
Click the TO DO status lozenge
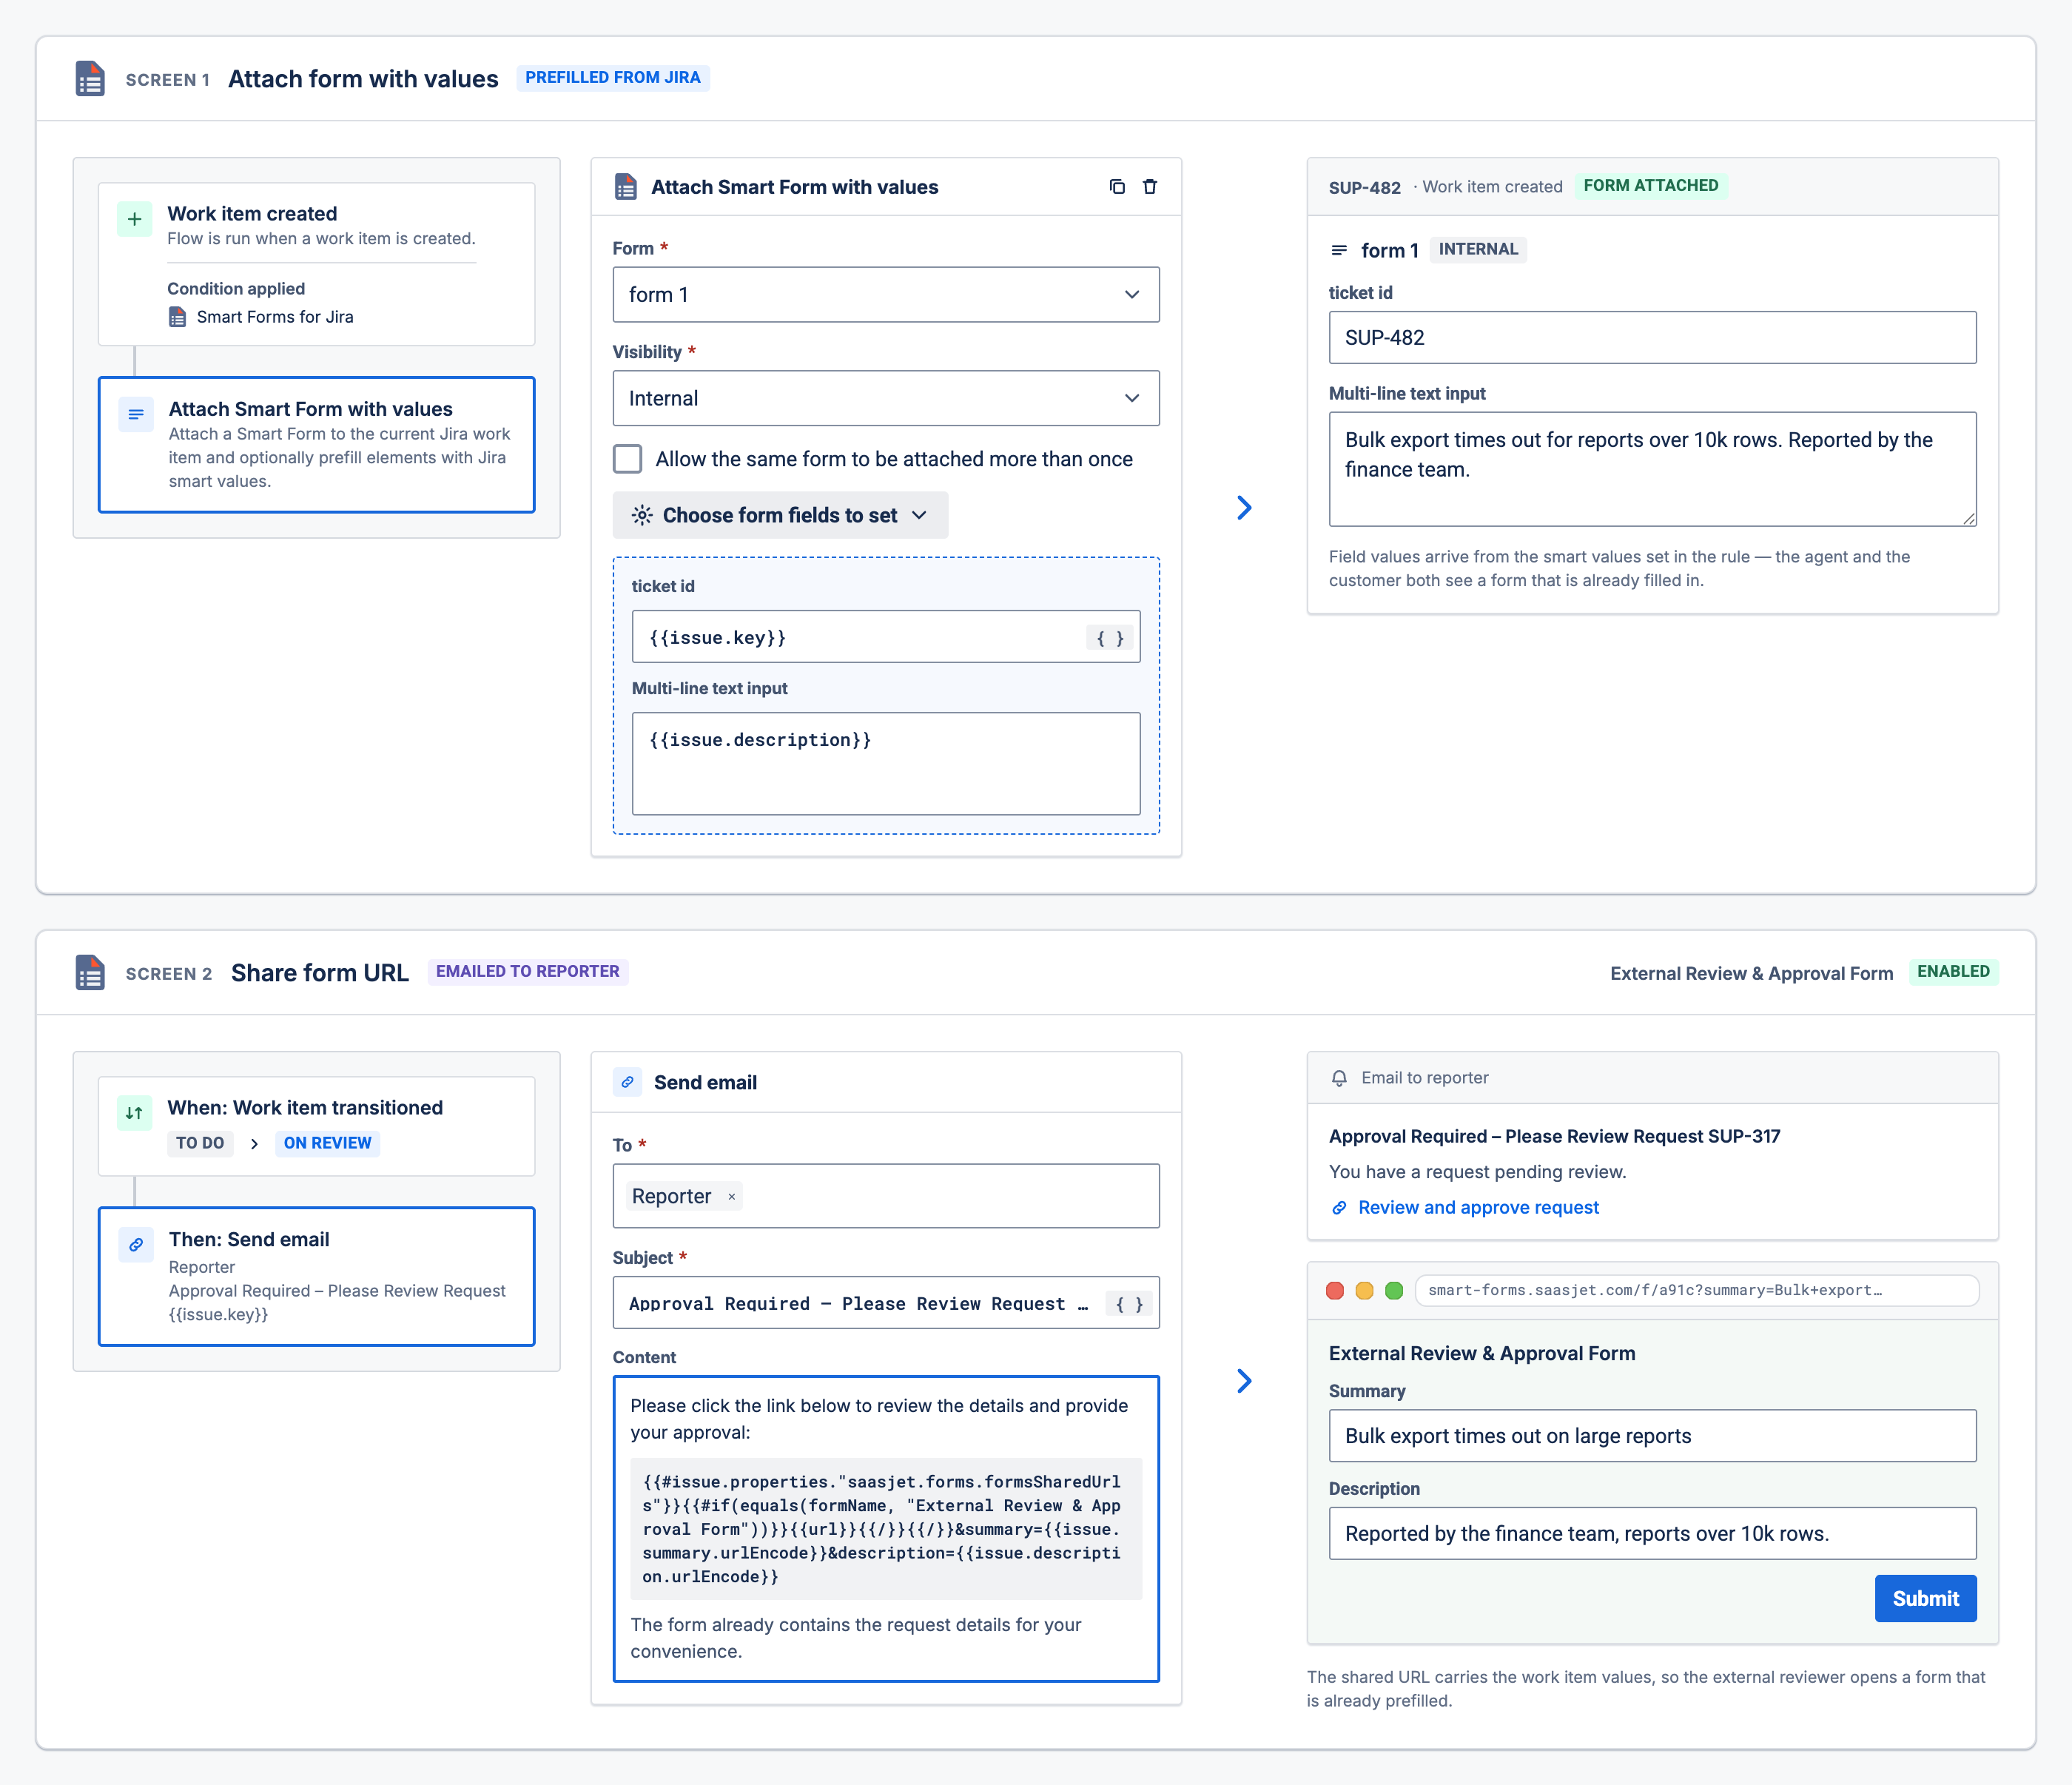point(200,1143)
